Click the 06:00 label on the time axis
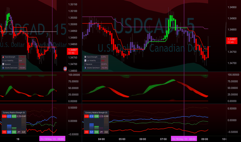241x142 pixels. click(x=143, y=139)
